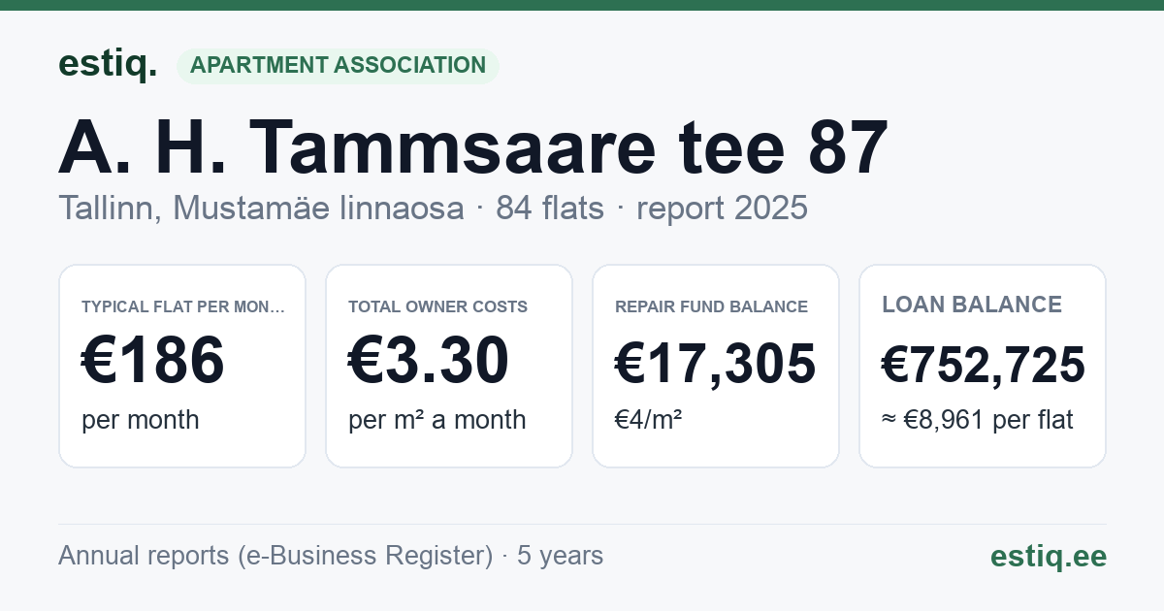Click the €752,725 value
1164x611 pixels.
tap(983, 366)
